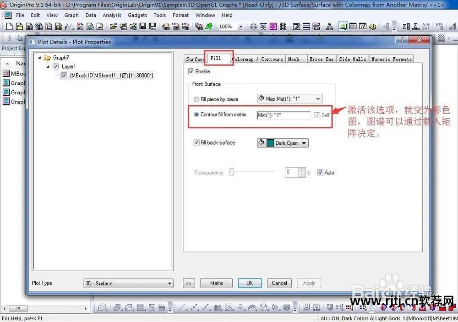Click the Mat(1): "1" matrix input field
The height and width of the screenshot is (322, 458).
284,115
